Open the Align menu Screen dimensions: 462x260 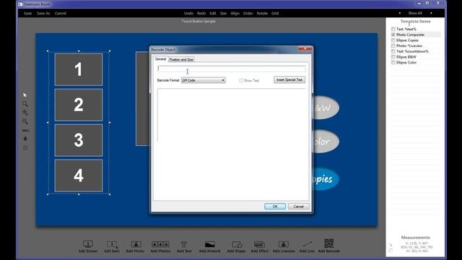235,13
